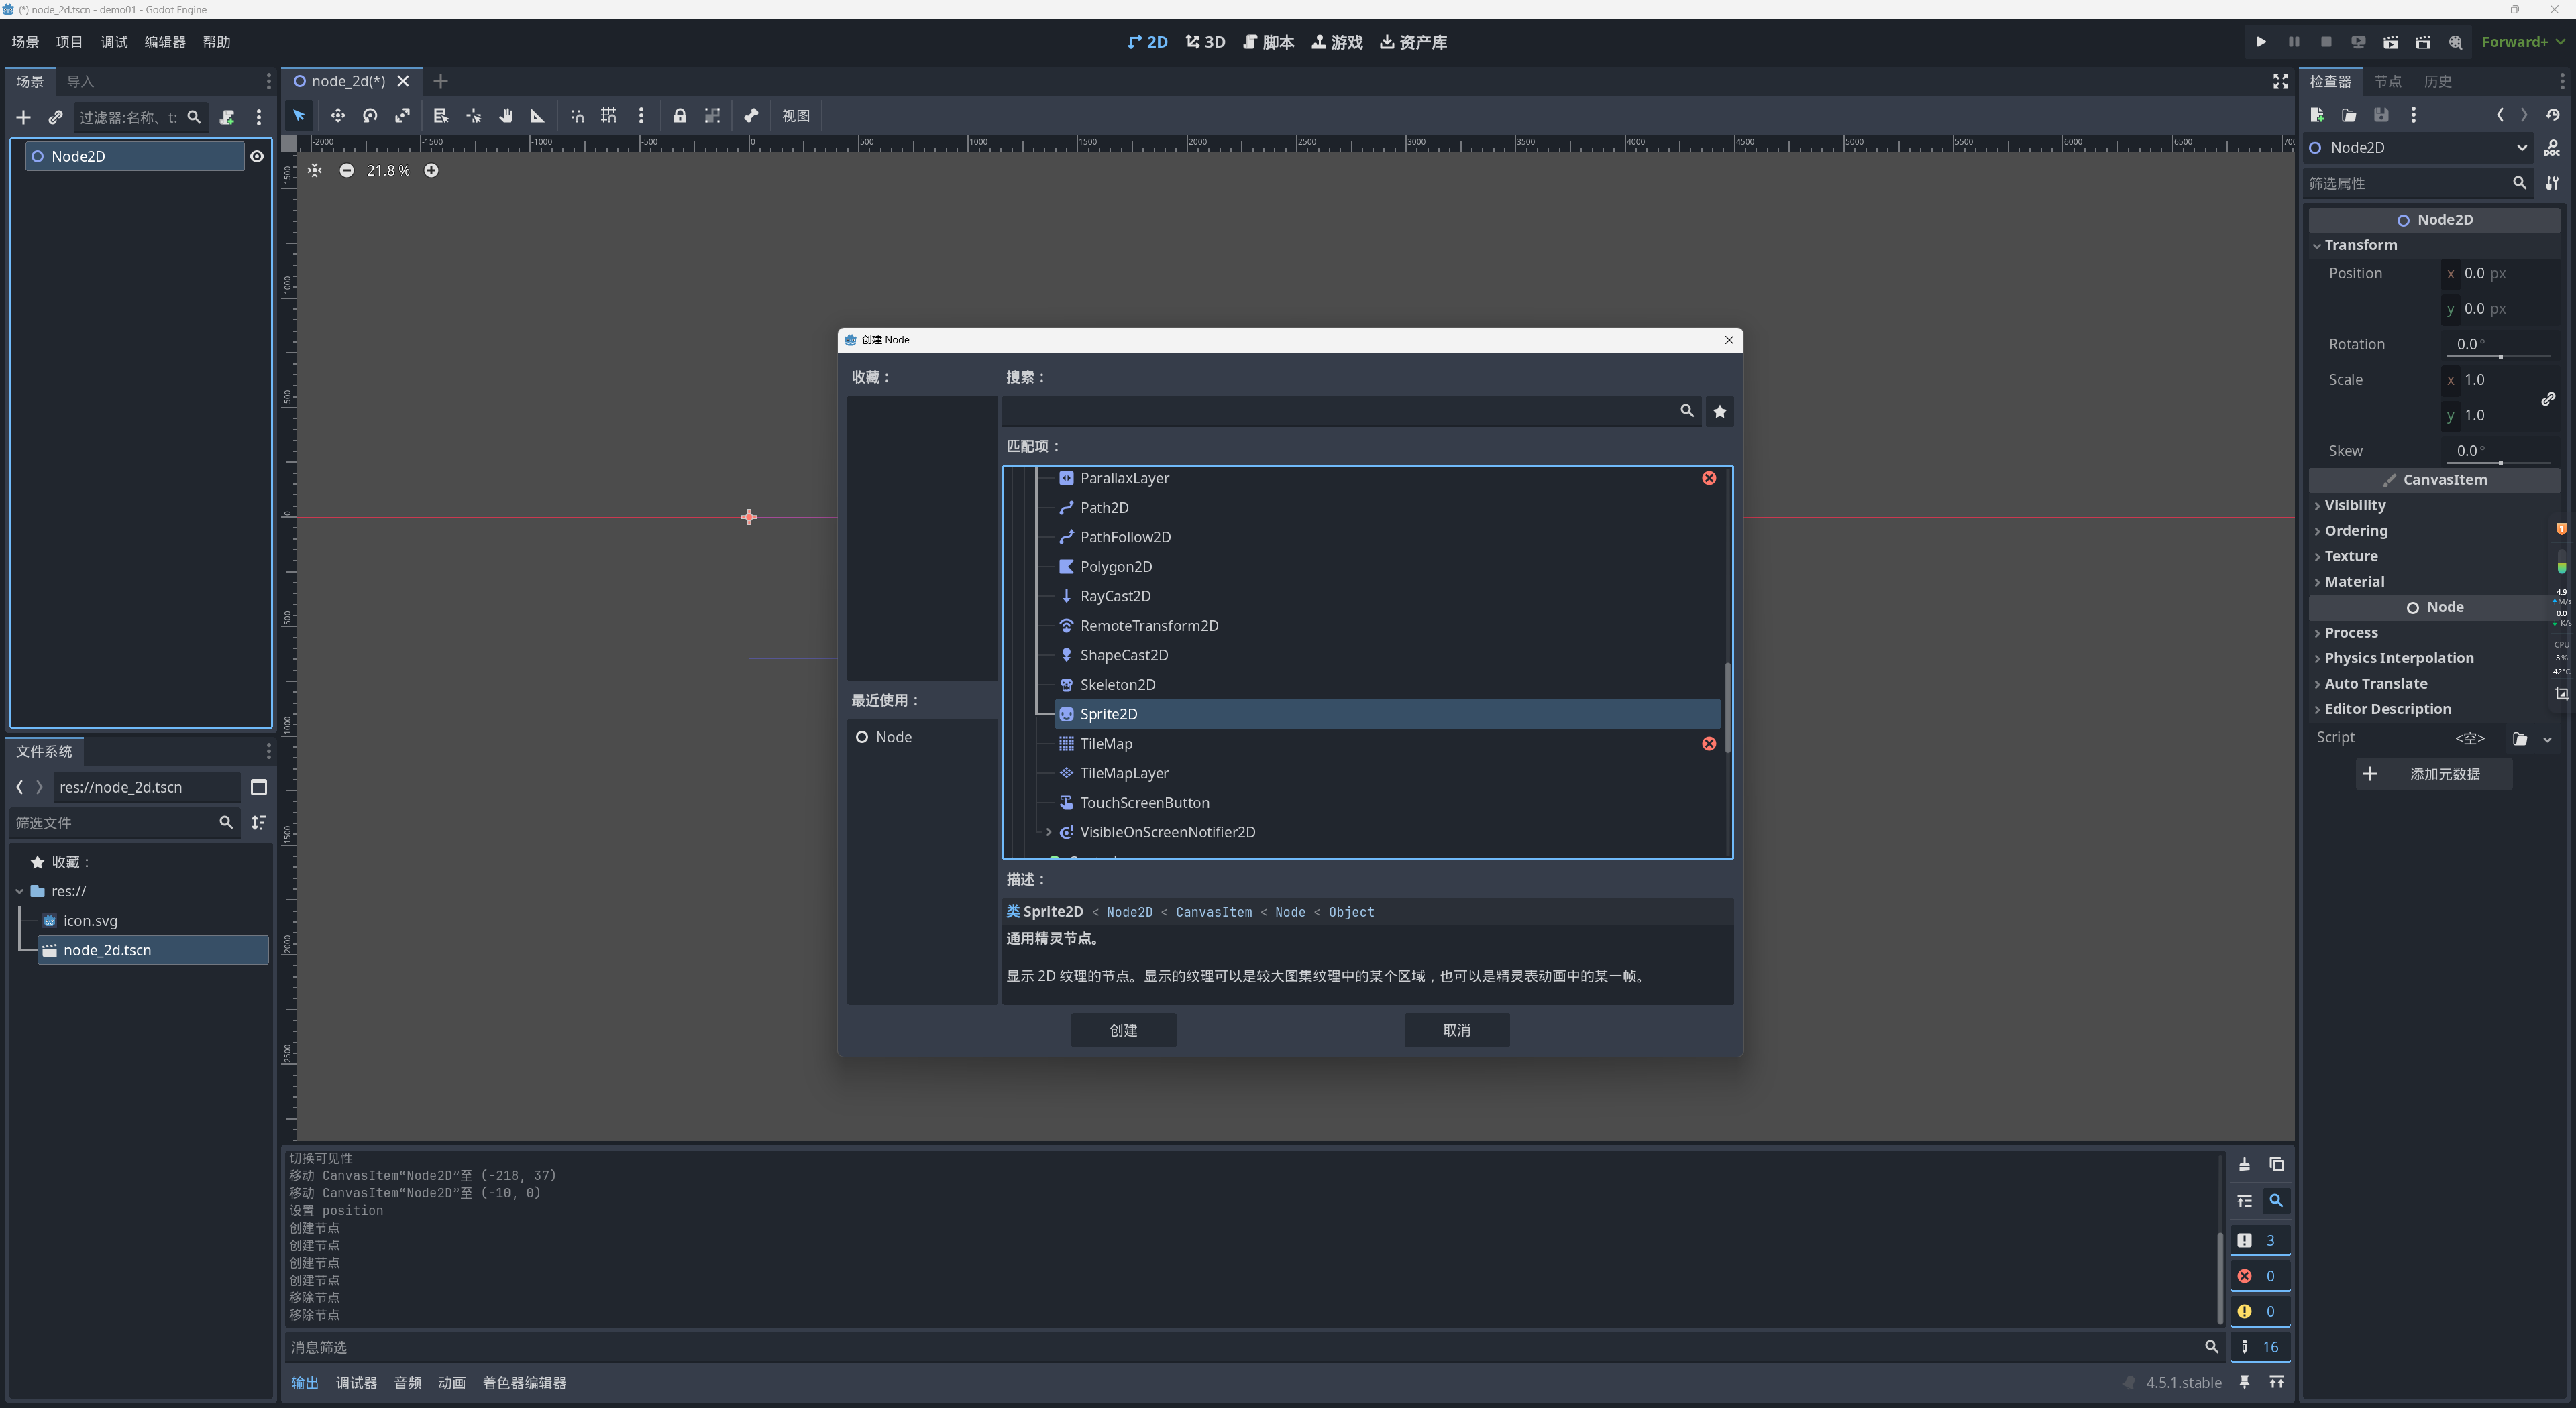This screenshot has width=2576, height=1408.
Task: Open the 项目 menu
Action: (x=69, y=42)
